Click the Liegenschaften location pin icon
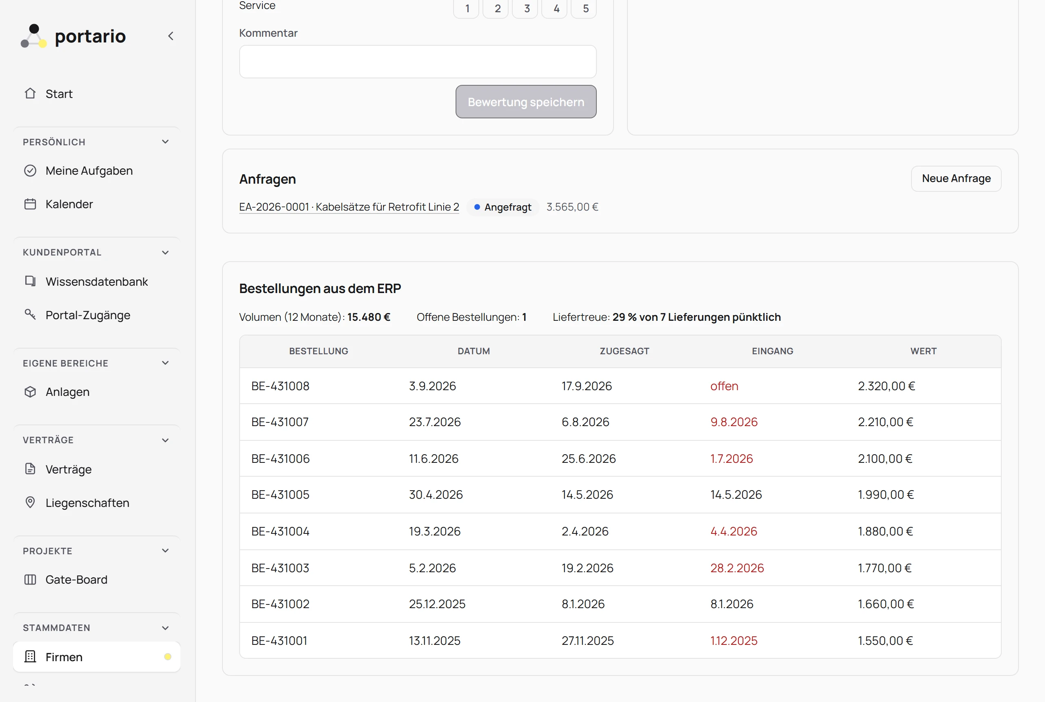Image resolution: width=1045 pixels, height=702 pixels. point(30,502)
